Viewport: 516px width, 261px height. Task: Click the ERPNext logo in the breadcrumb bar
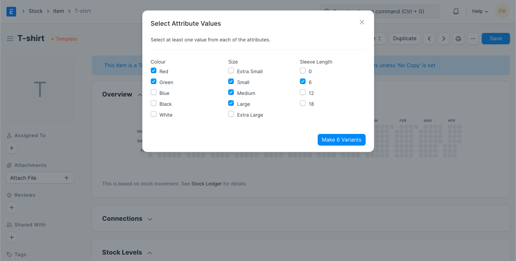[x=11, y=11]
